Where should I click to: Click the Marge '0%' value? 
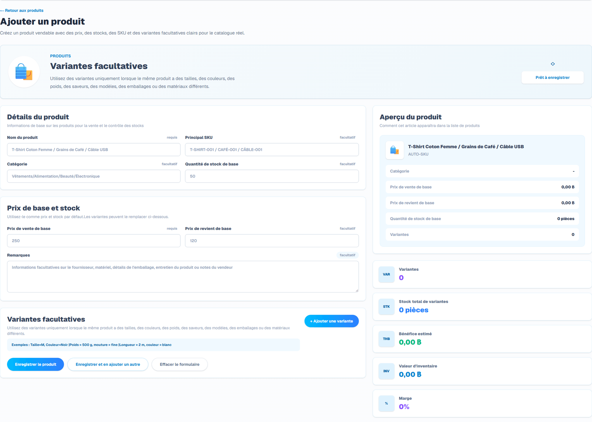[404, 407]
